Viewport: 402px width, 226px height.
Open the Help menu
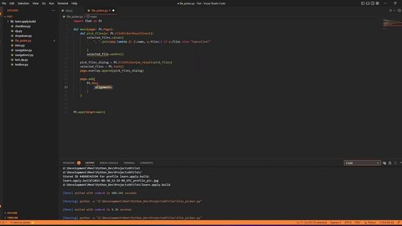click(x=74, y=3)
